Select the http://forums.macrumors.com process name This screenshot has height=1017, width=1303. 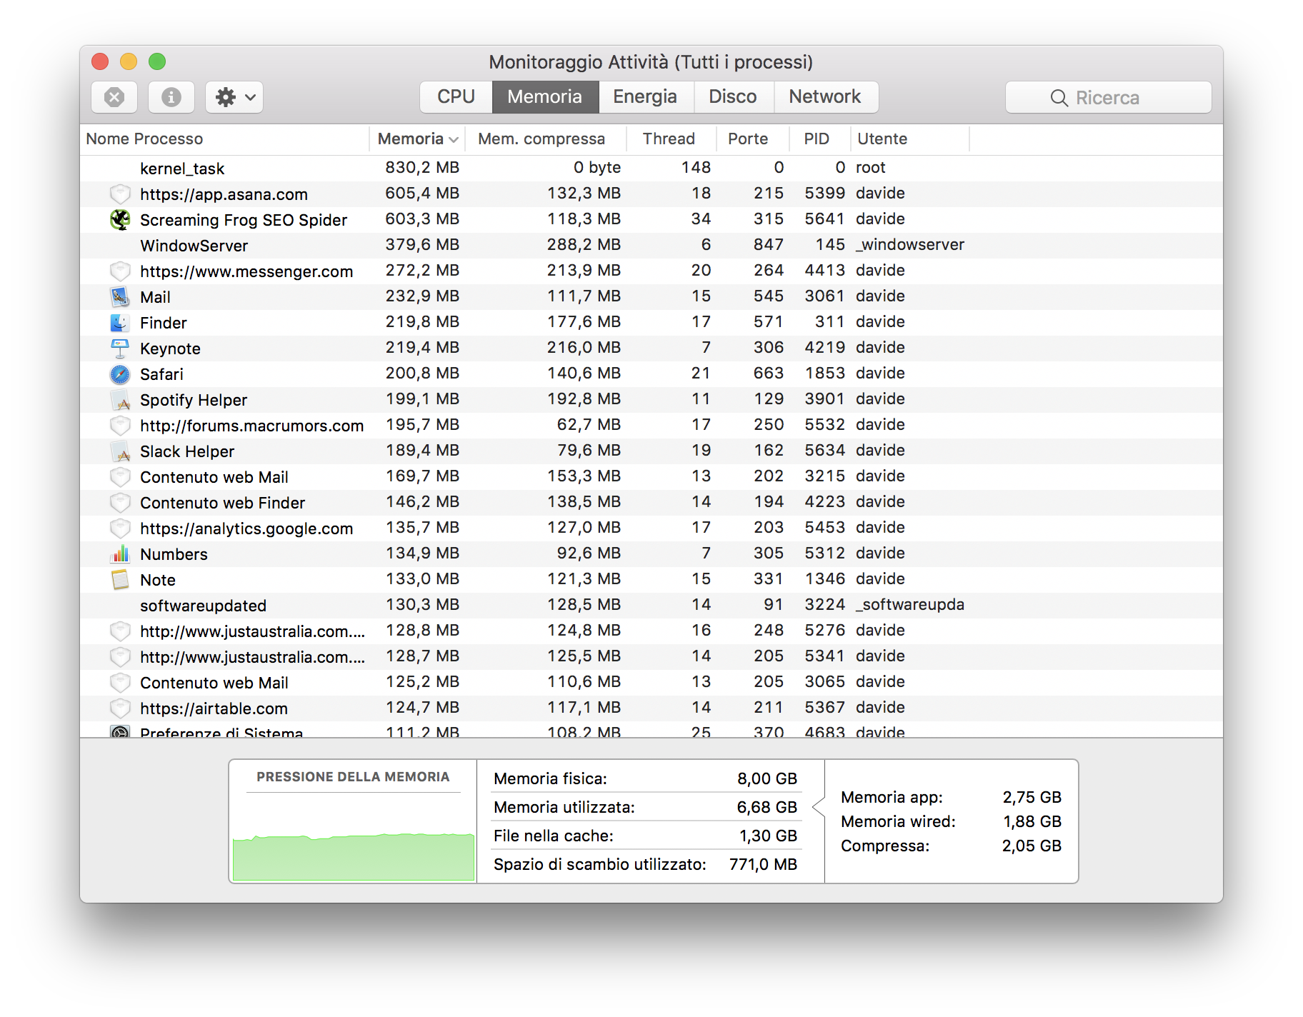(252, 426)
